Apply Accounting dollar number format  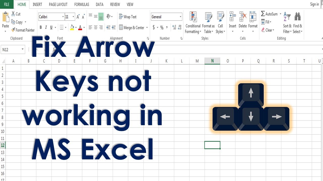click(154, 28)
